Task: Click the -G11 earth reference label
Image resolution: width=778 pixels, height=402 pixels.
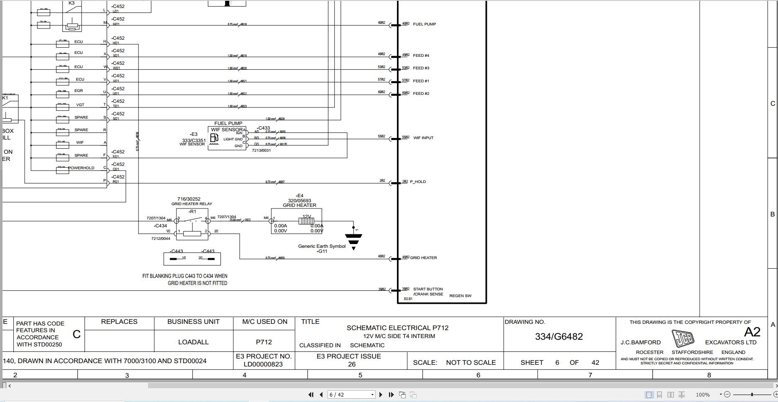Action: coord(322,251)
